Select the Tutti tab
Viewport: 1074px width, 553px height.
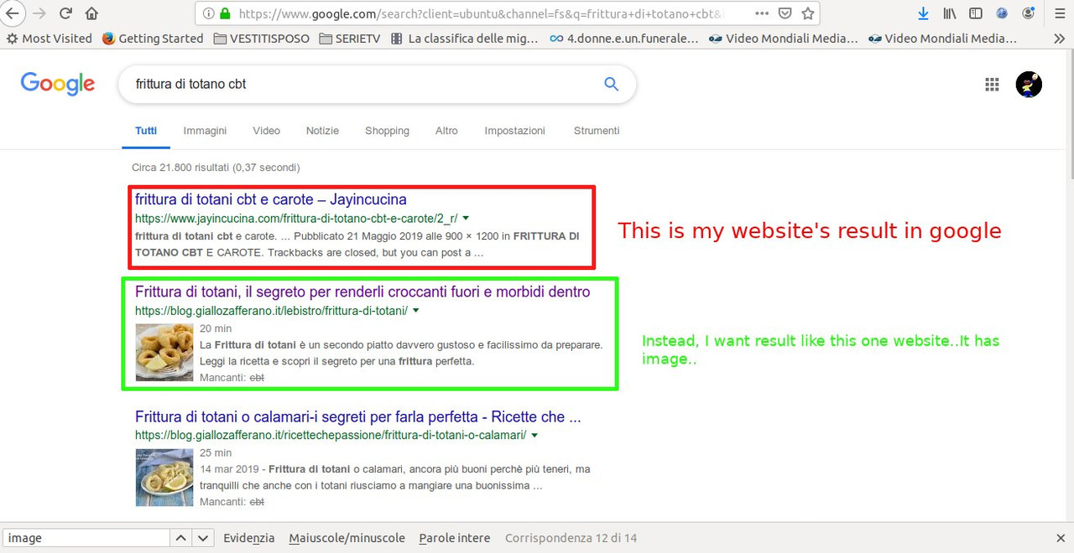click(x=146, y=131)
